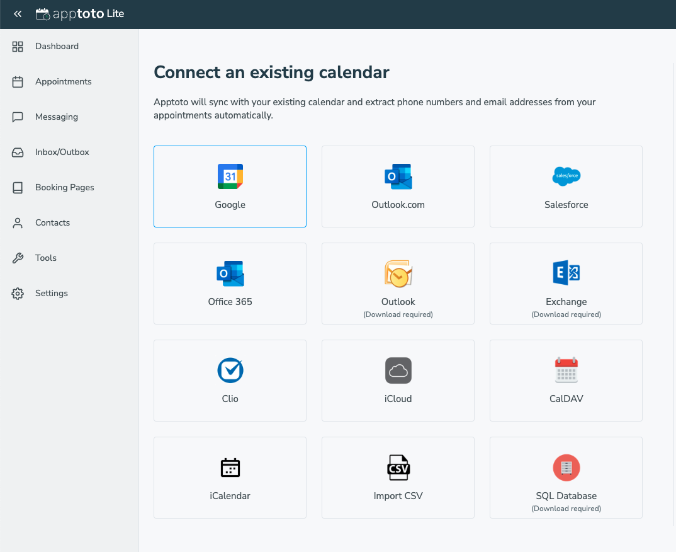Click the Exchange logo icon
The height and width of the screenshot is (552, 676).
click(566, 273)
